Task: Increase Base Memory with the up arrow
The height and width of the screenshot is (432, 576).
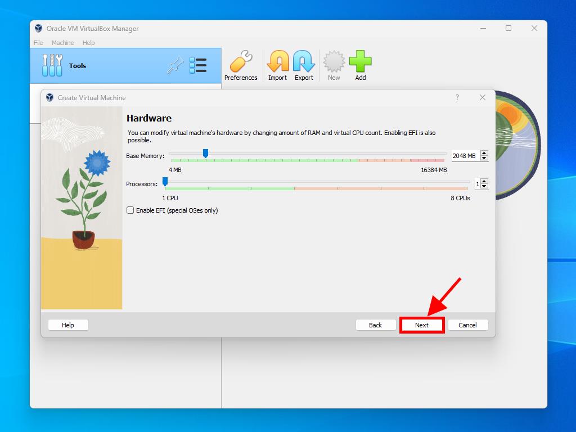Action: coord(484,153)
